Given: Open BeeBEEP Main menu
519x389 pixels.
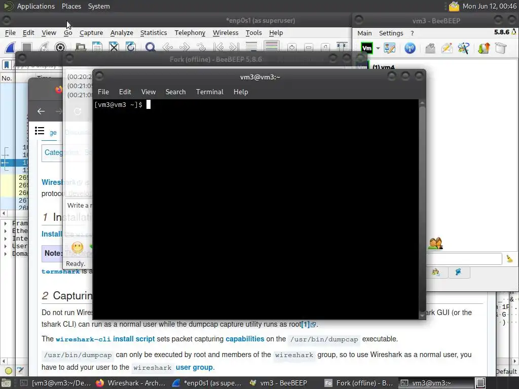Looking at the screenshot, I should coord(364,33).
